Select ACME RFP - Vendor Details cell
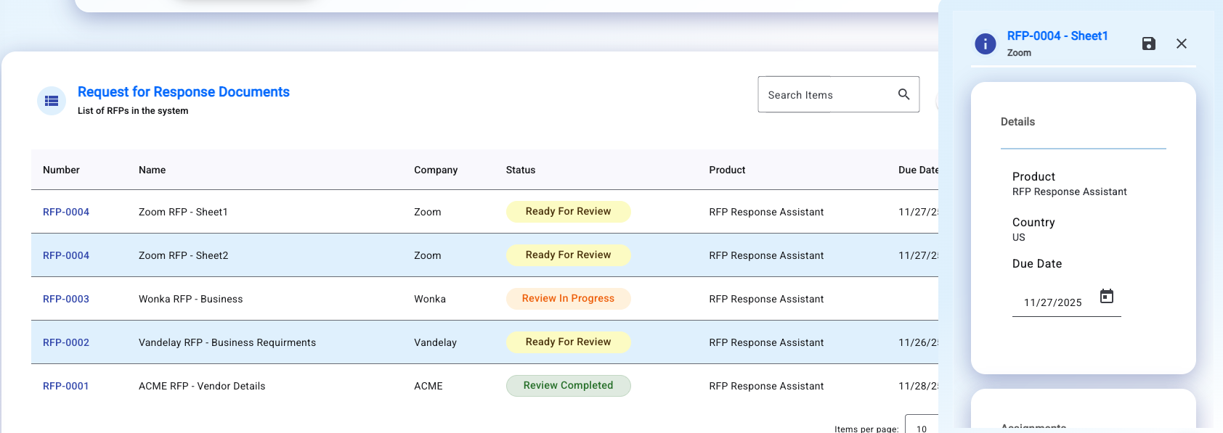Screen dimensions: 1223x433 click(202, 386)
